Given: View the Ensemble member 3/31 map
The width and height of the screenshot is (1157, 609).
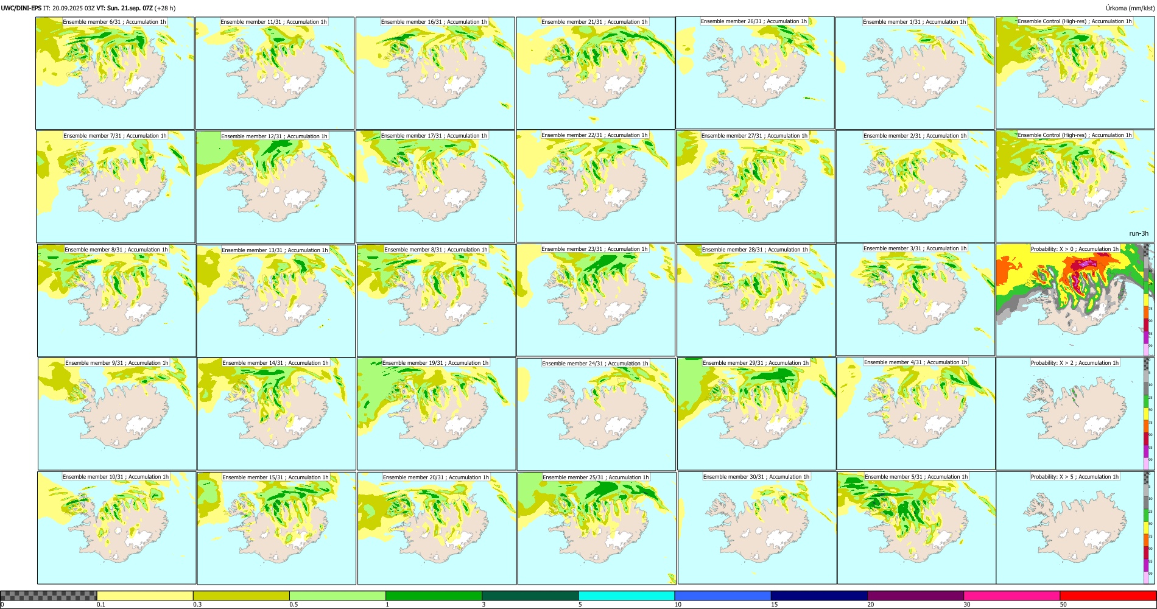Looking at the screenshot, I should click(915, 299).
